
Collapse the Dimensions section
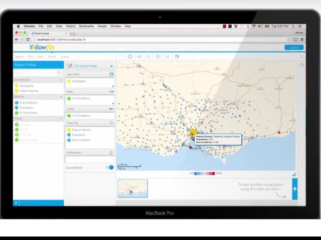(x=61, y=80)
